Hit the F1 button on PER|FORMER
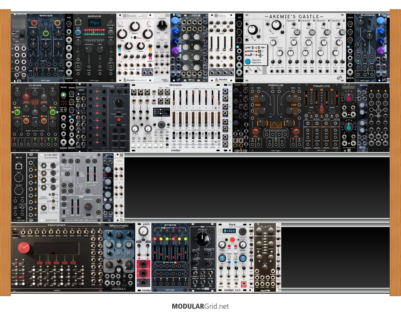 (40, 263)
